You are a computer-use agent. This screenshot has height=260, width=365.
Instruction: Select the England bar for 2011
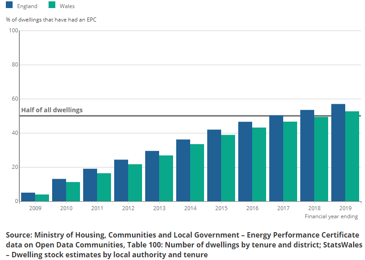click(90, 185)
